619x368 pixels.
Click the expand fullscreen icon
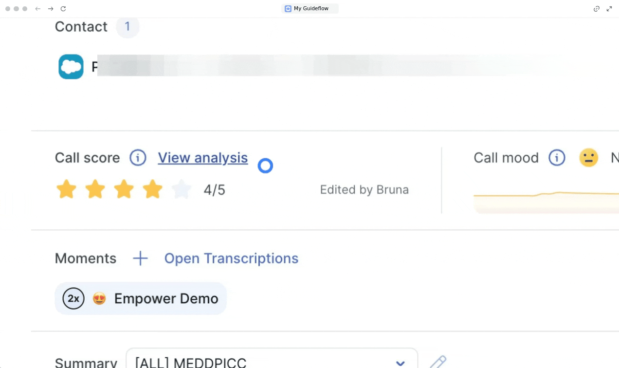tap(609, 9)
